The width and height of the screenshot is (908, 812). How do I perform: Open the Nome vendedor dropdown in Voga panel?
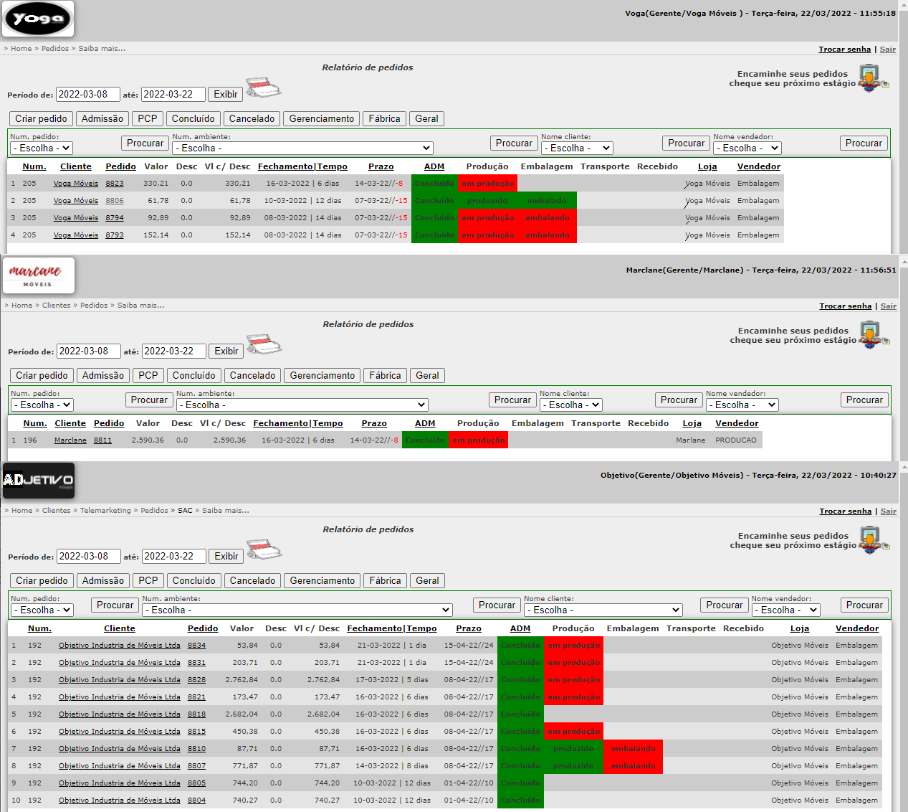pyautogui.click(x=747, y=148)
